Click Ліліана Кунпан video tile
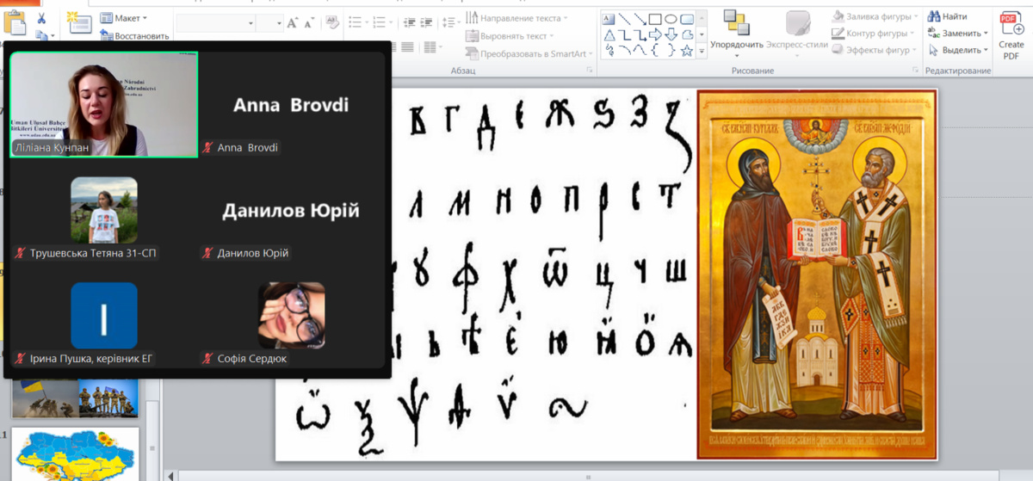 point(104,104)
